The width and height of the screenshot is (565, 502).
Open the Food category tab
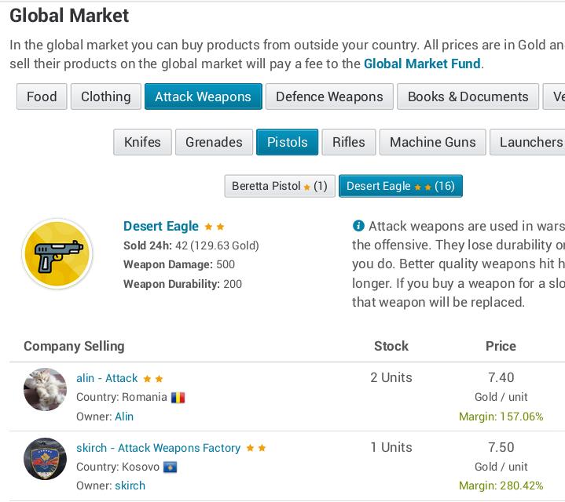click(42, 96)
